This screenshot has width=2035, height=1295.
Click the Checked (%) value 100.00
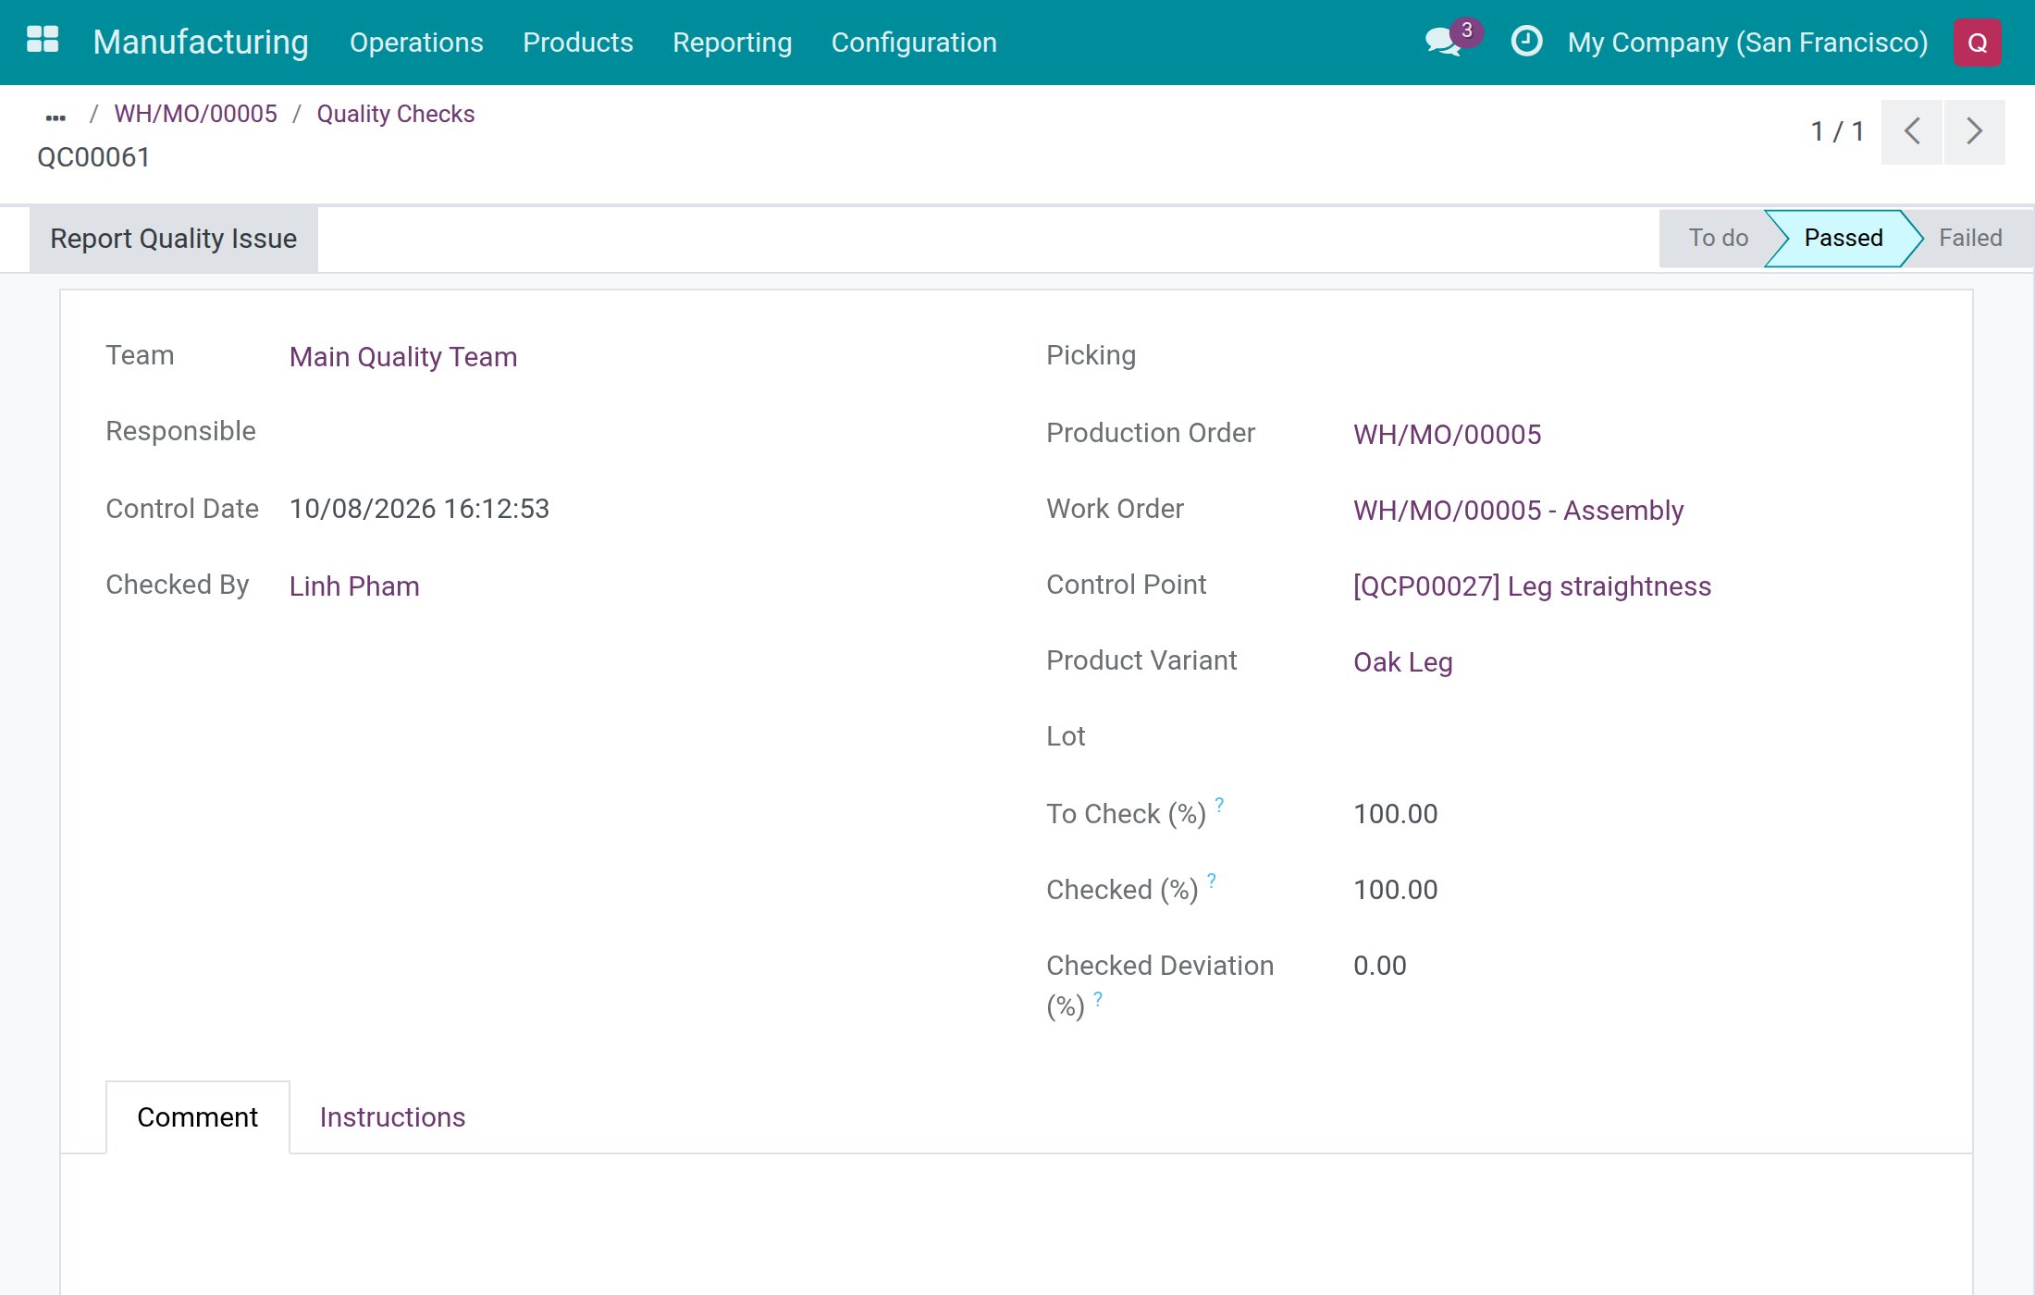click(x=1395, y=890)
